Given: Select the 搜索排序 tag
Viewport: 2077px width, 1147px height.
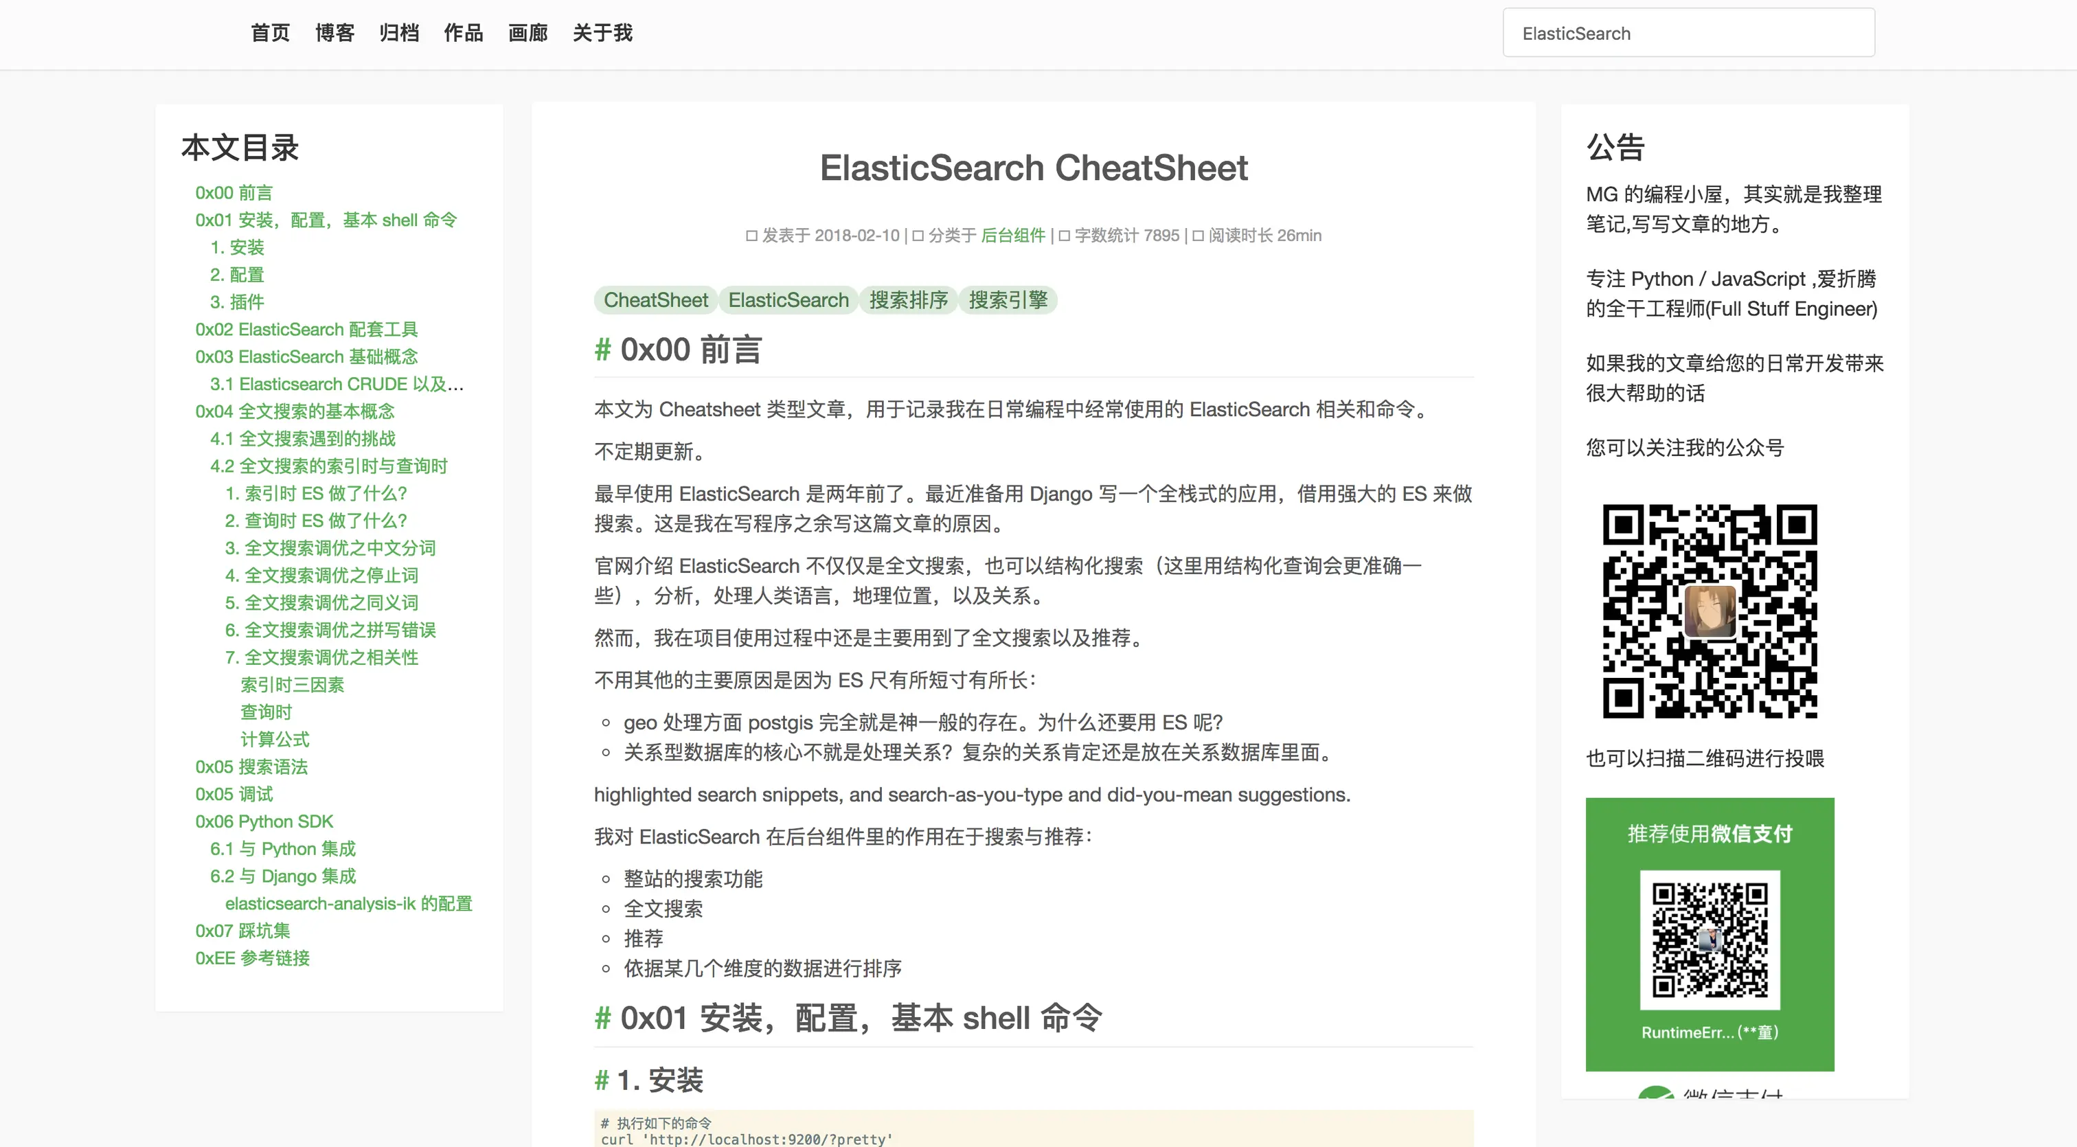Looking at the screenshot, I should (908, 300).
